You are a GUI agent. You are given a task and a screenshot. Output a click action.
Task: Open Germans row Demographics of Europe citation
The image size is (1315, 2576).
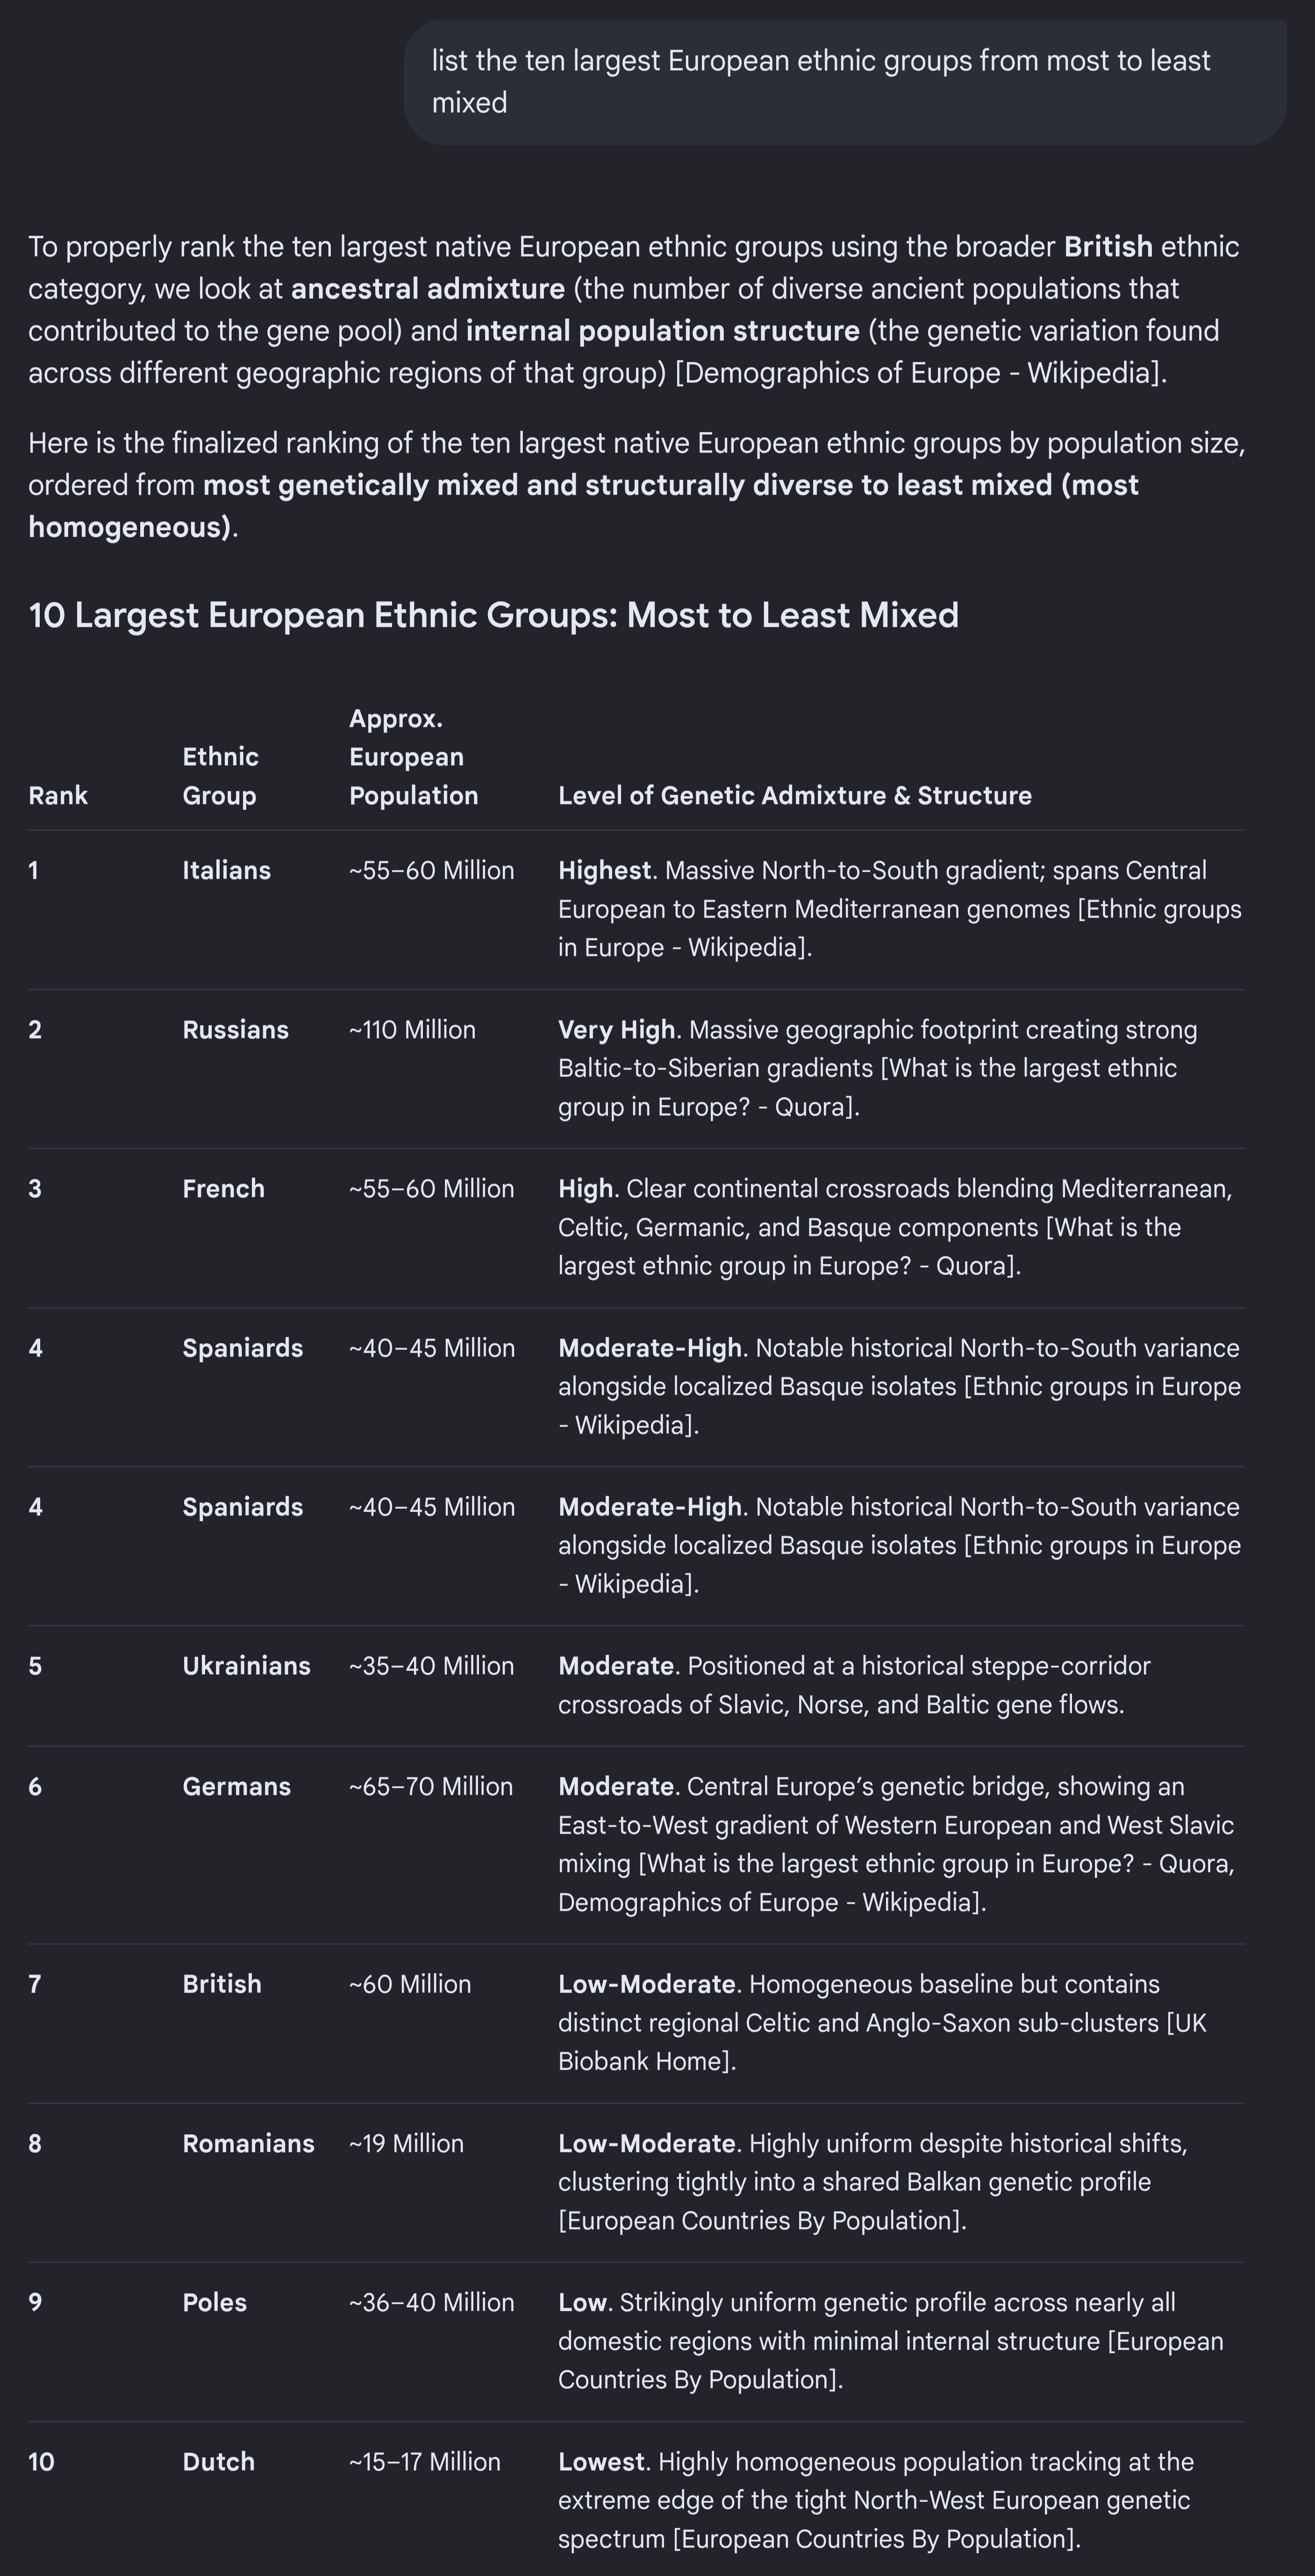pyautogui.click(x=772, y=1902)
